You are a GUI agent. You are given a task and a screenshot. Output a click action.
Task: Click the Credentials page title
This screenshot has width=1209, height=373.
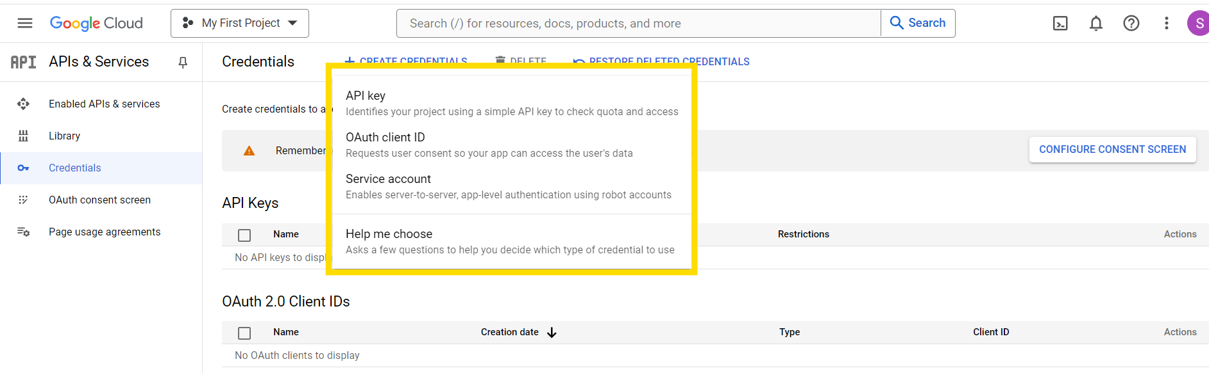(258, 61)
